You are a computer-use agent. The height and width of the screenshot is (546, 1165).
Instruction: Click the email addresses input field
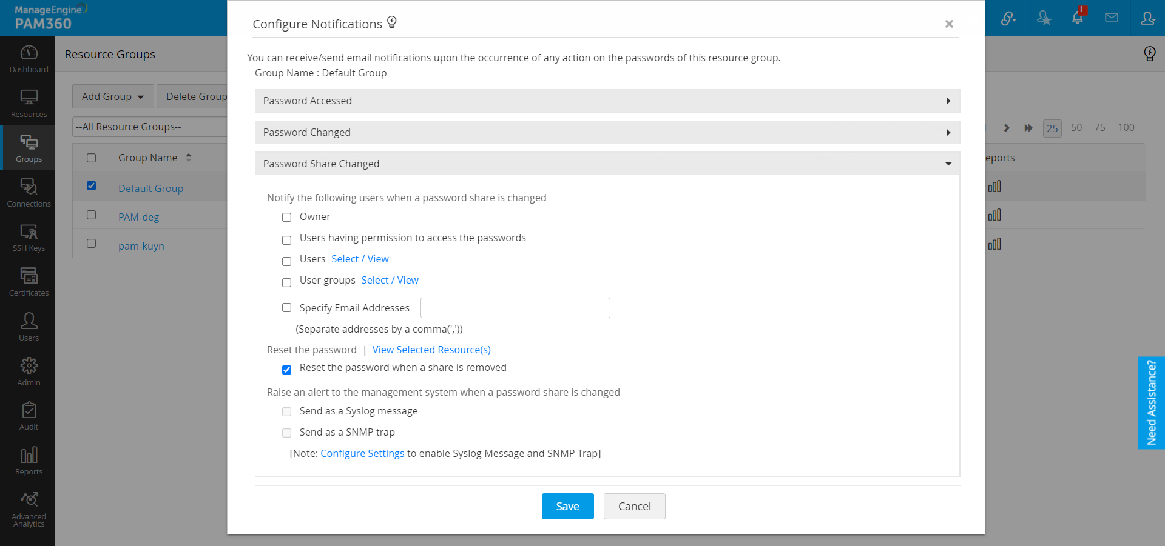click(x=515, y=308)
